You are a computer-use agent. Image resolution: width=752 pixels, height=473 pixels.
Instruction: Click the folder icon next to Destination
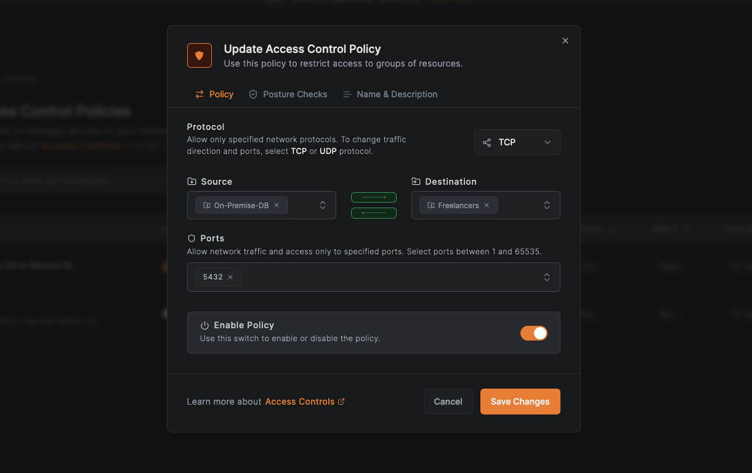(415, 181)
